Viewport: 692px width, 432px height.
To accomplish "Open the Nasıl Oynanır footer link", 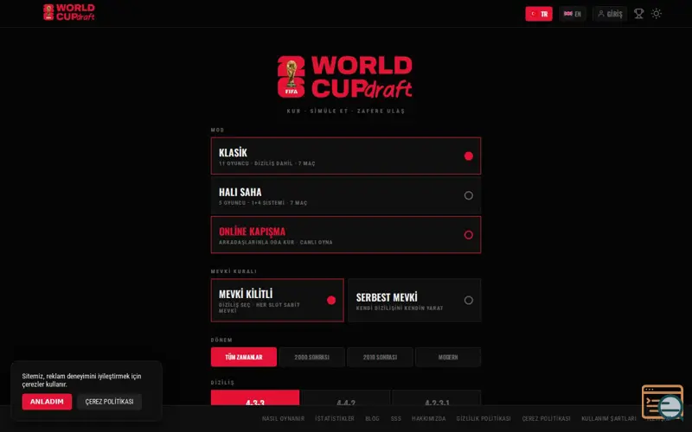I will [x=283, y=418].
